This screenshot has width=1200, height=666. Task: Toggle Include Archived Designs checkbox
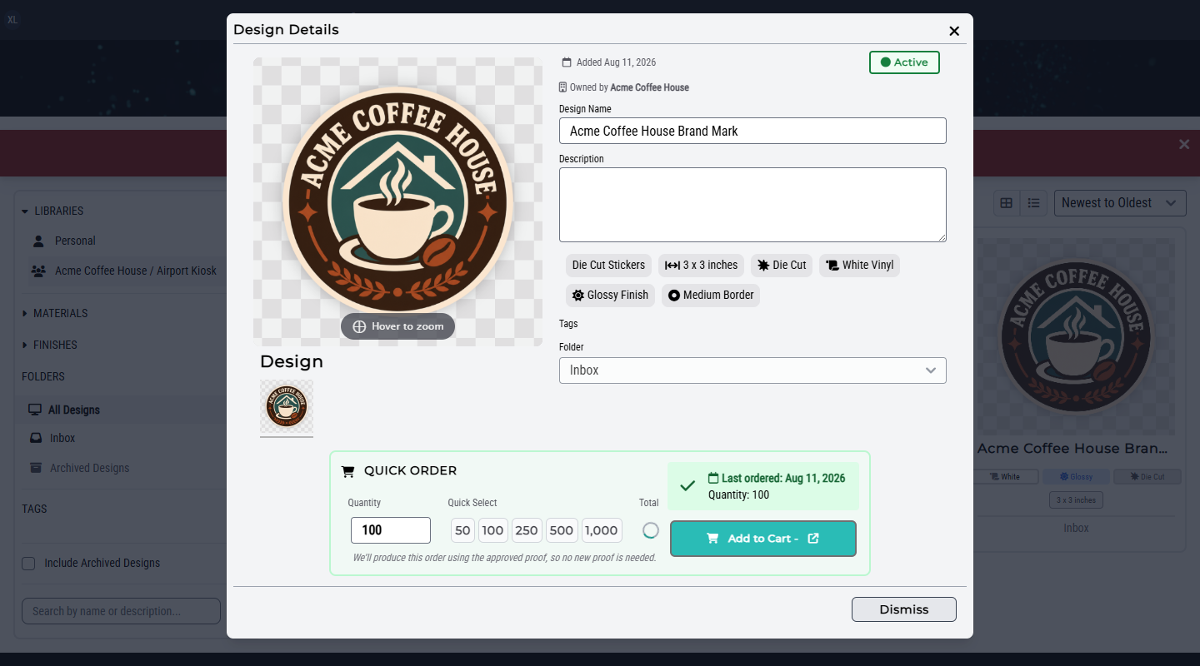(28, 563)
